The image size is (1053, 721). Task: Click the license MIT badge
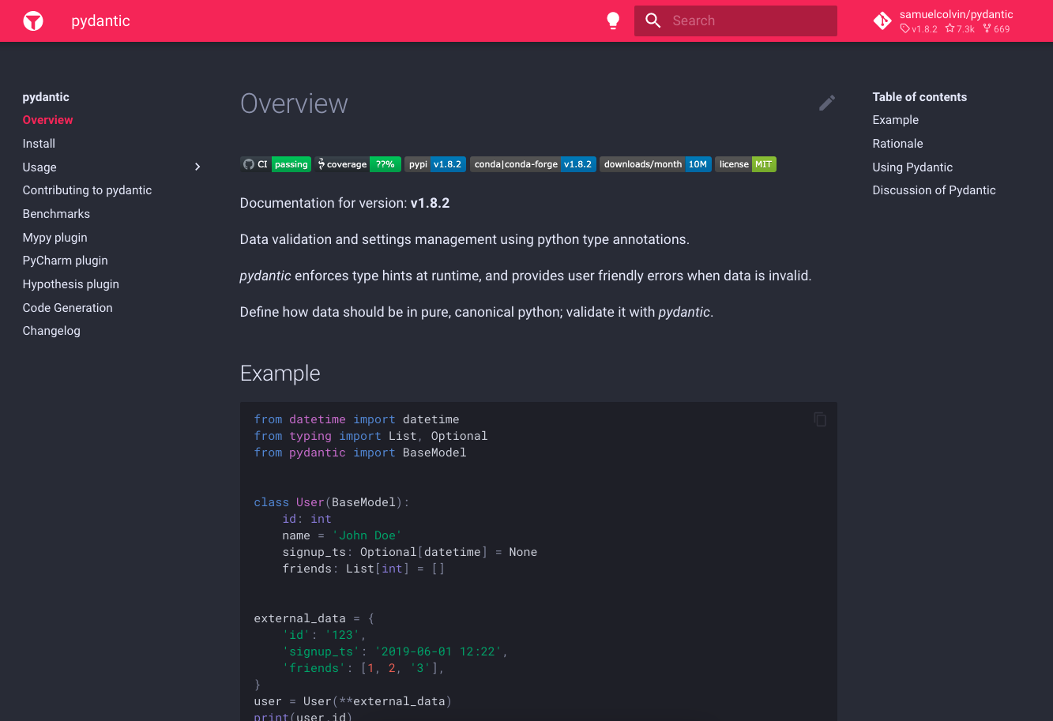tap(746, 164)
